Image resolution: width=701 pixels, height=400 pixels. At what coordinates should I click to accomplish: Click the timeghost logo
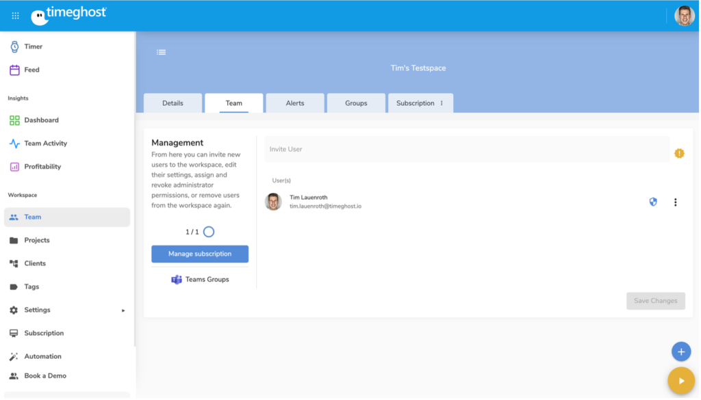click(x=68, y=15)
